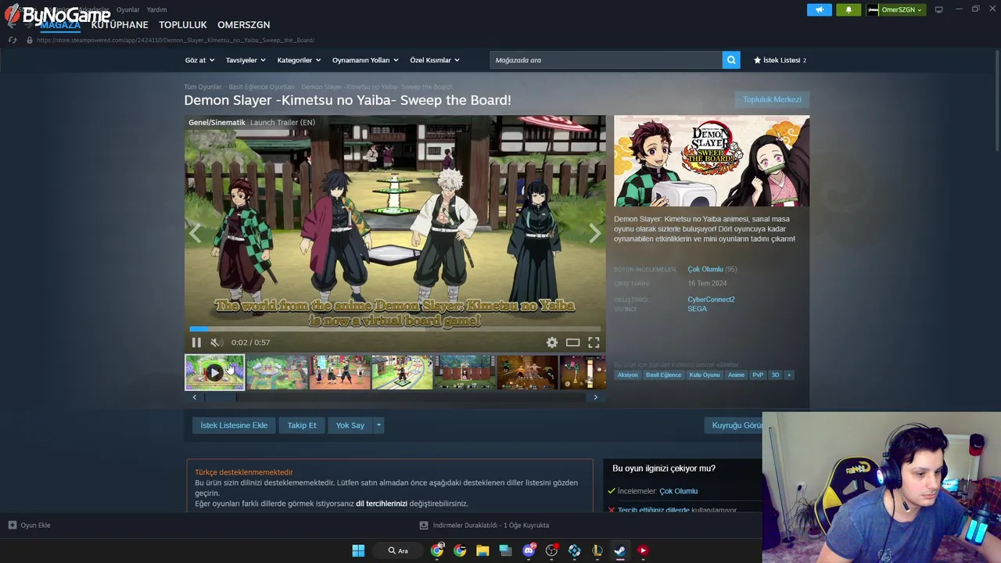Click the thumbnail strip scrollbar handle
This screenshot has width=1001, height=563.
[x=220, y=397]
